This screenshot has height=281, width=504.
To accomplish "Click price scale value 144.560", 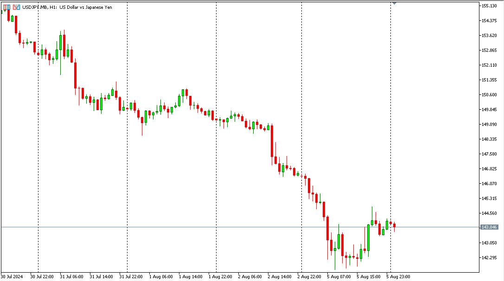I will pyautogui.click(x=489, y=213).
